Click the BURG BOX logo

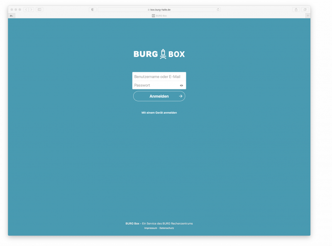click(159, 54)
